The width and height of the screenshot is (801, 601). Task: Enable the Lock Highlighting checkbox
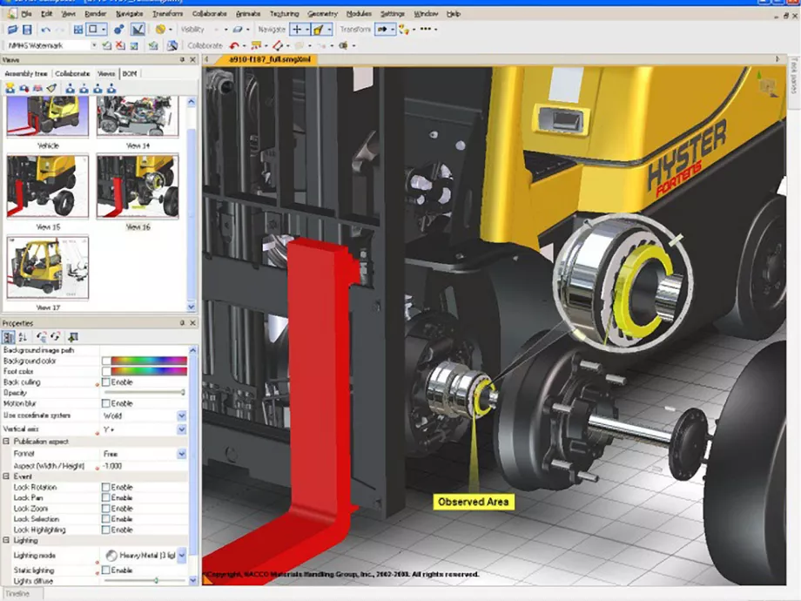pyautogui.click(x=105, y=530)
